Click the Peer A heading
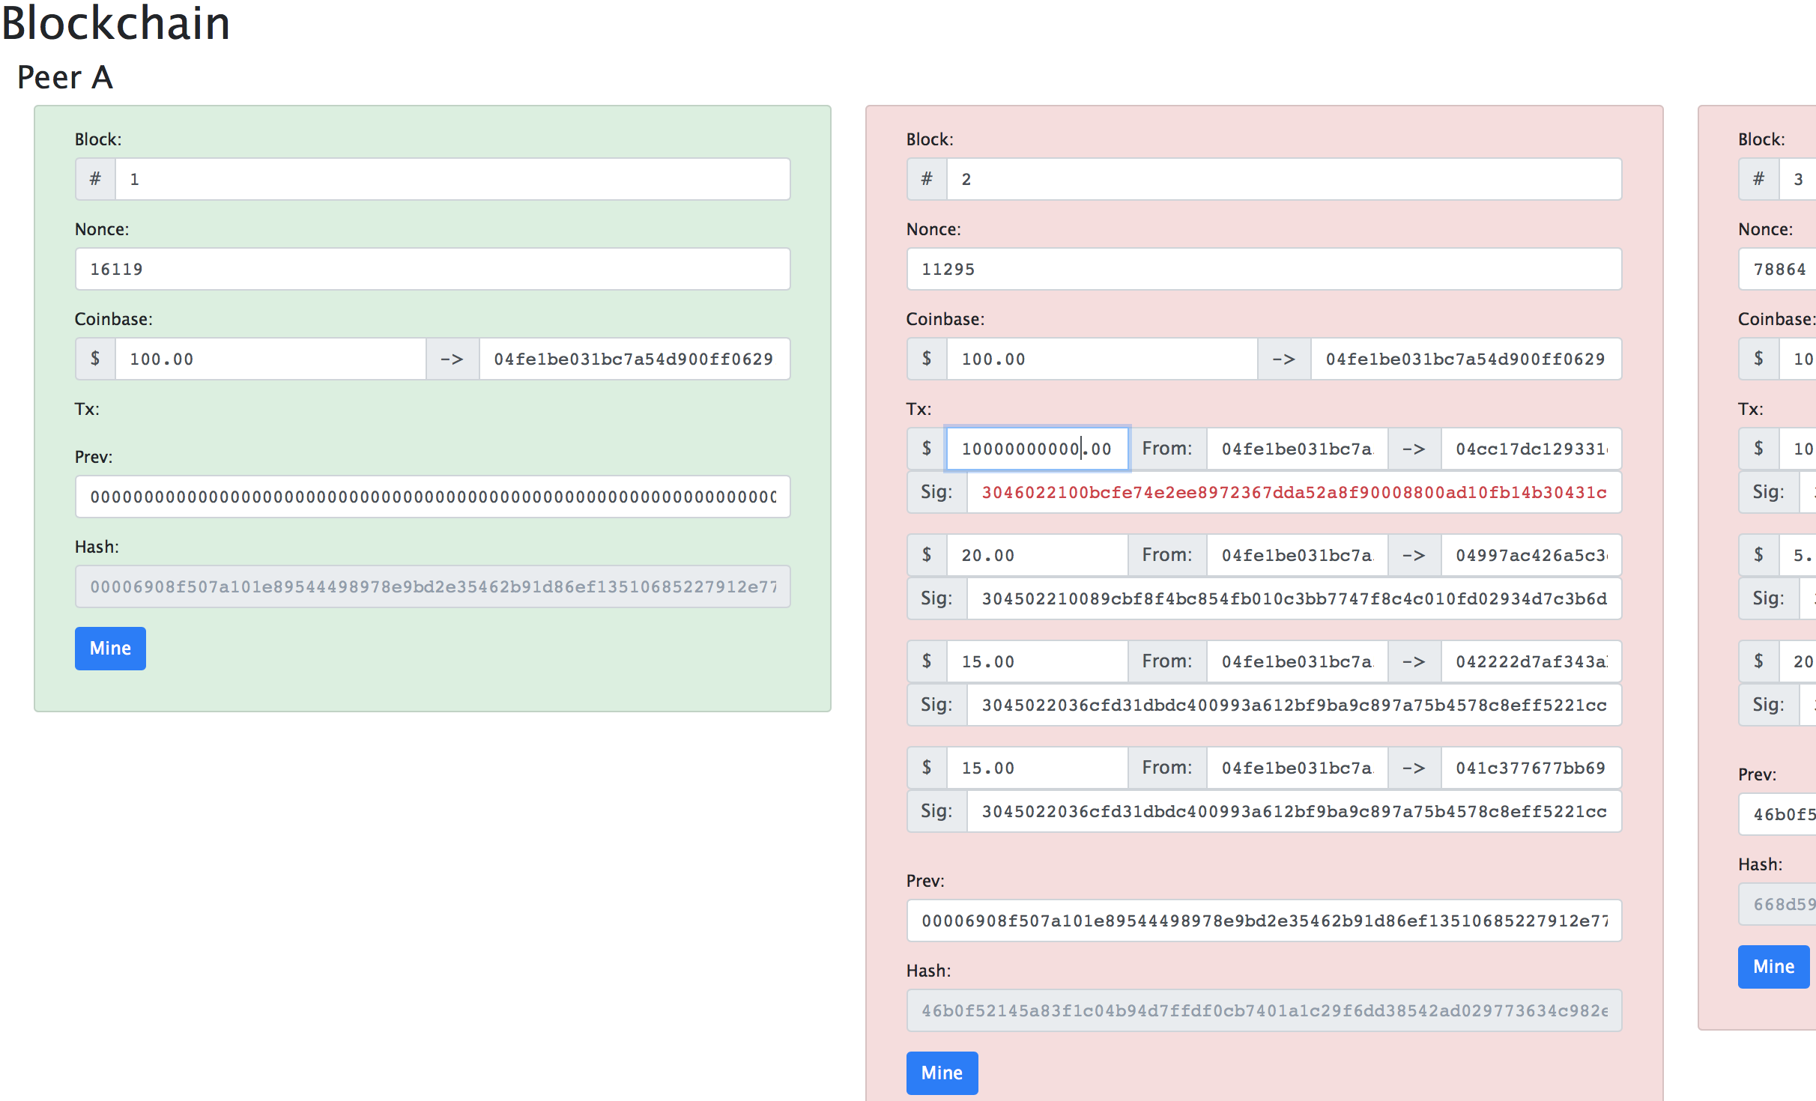Viewport: 1816px width, 1101px height. pyautogui.click(x=65, y=77)
